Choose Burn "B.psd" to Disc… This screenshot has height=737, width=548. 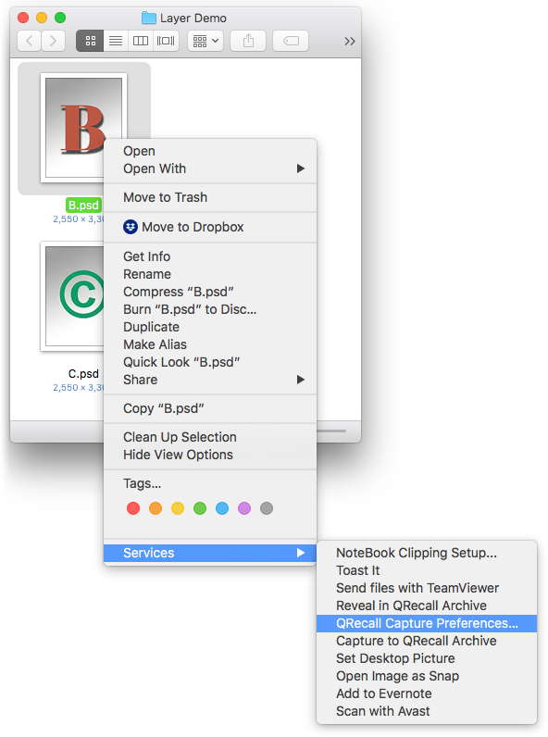(209, 309)
